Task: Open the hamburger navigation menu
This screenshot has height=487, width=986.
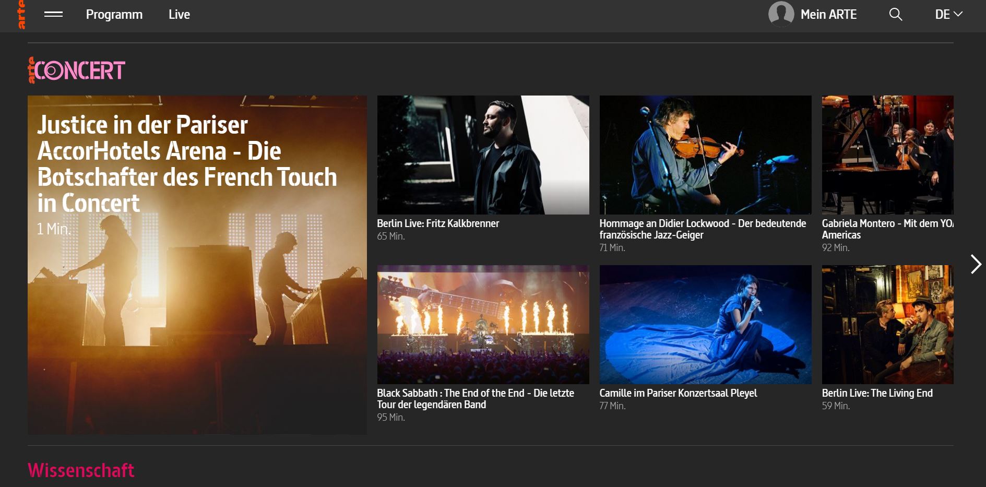Action: [53, 15]
